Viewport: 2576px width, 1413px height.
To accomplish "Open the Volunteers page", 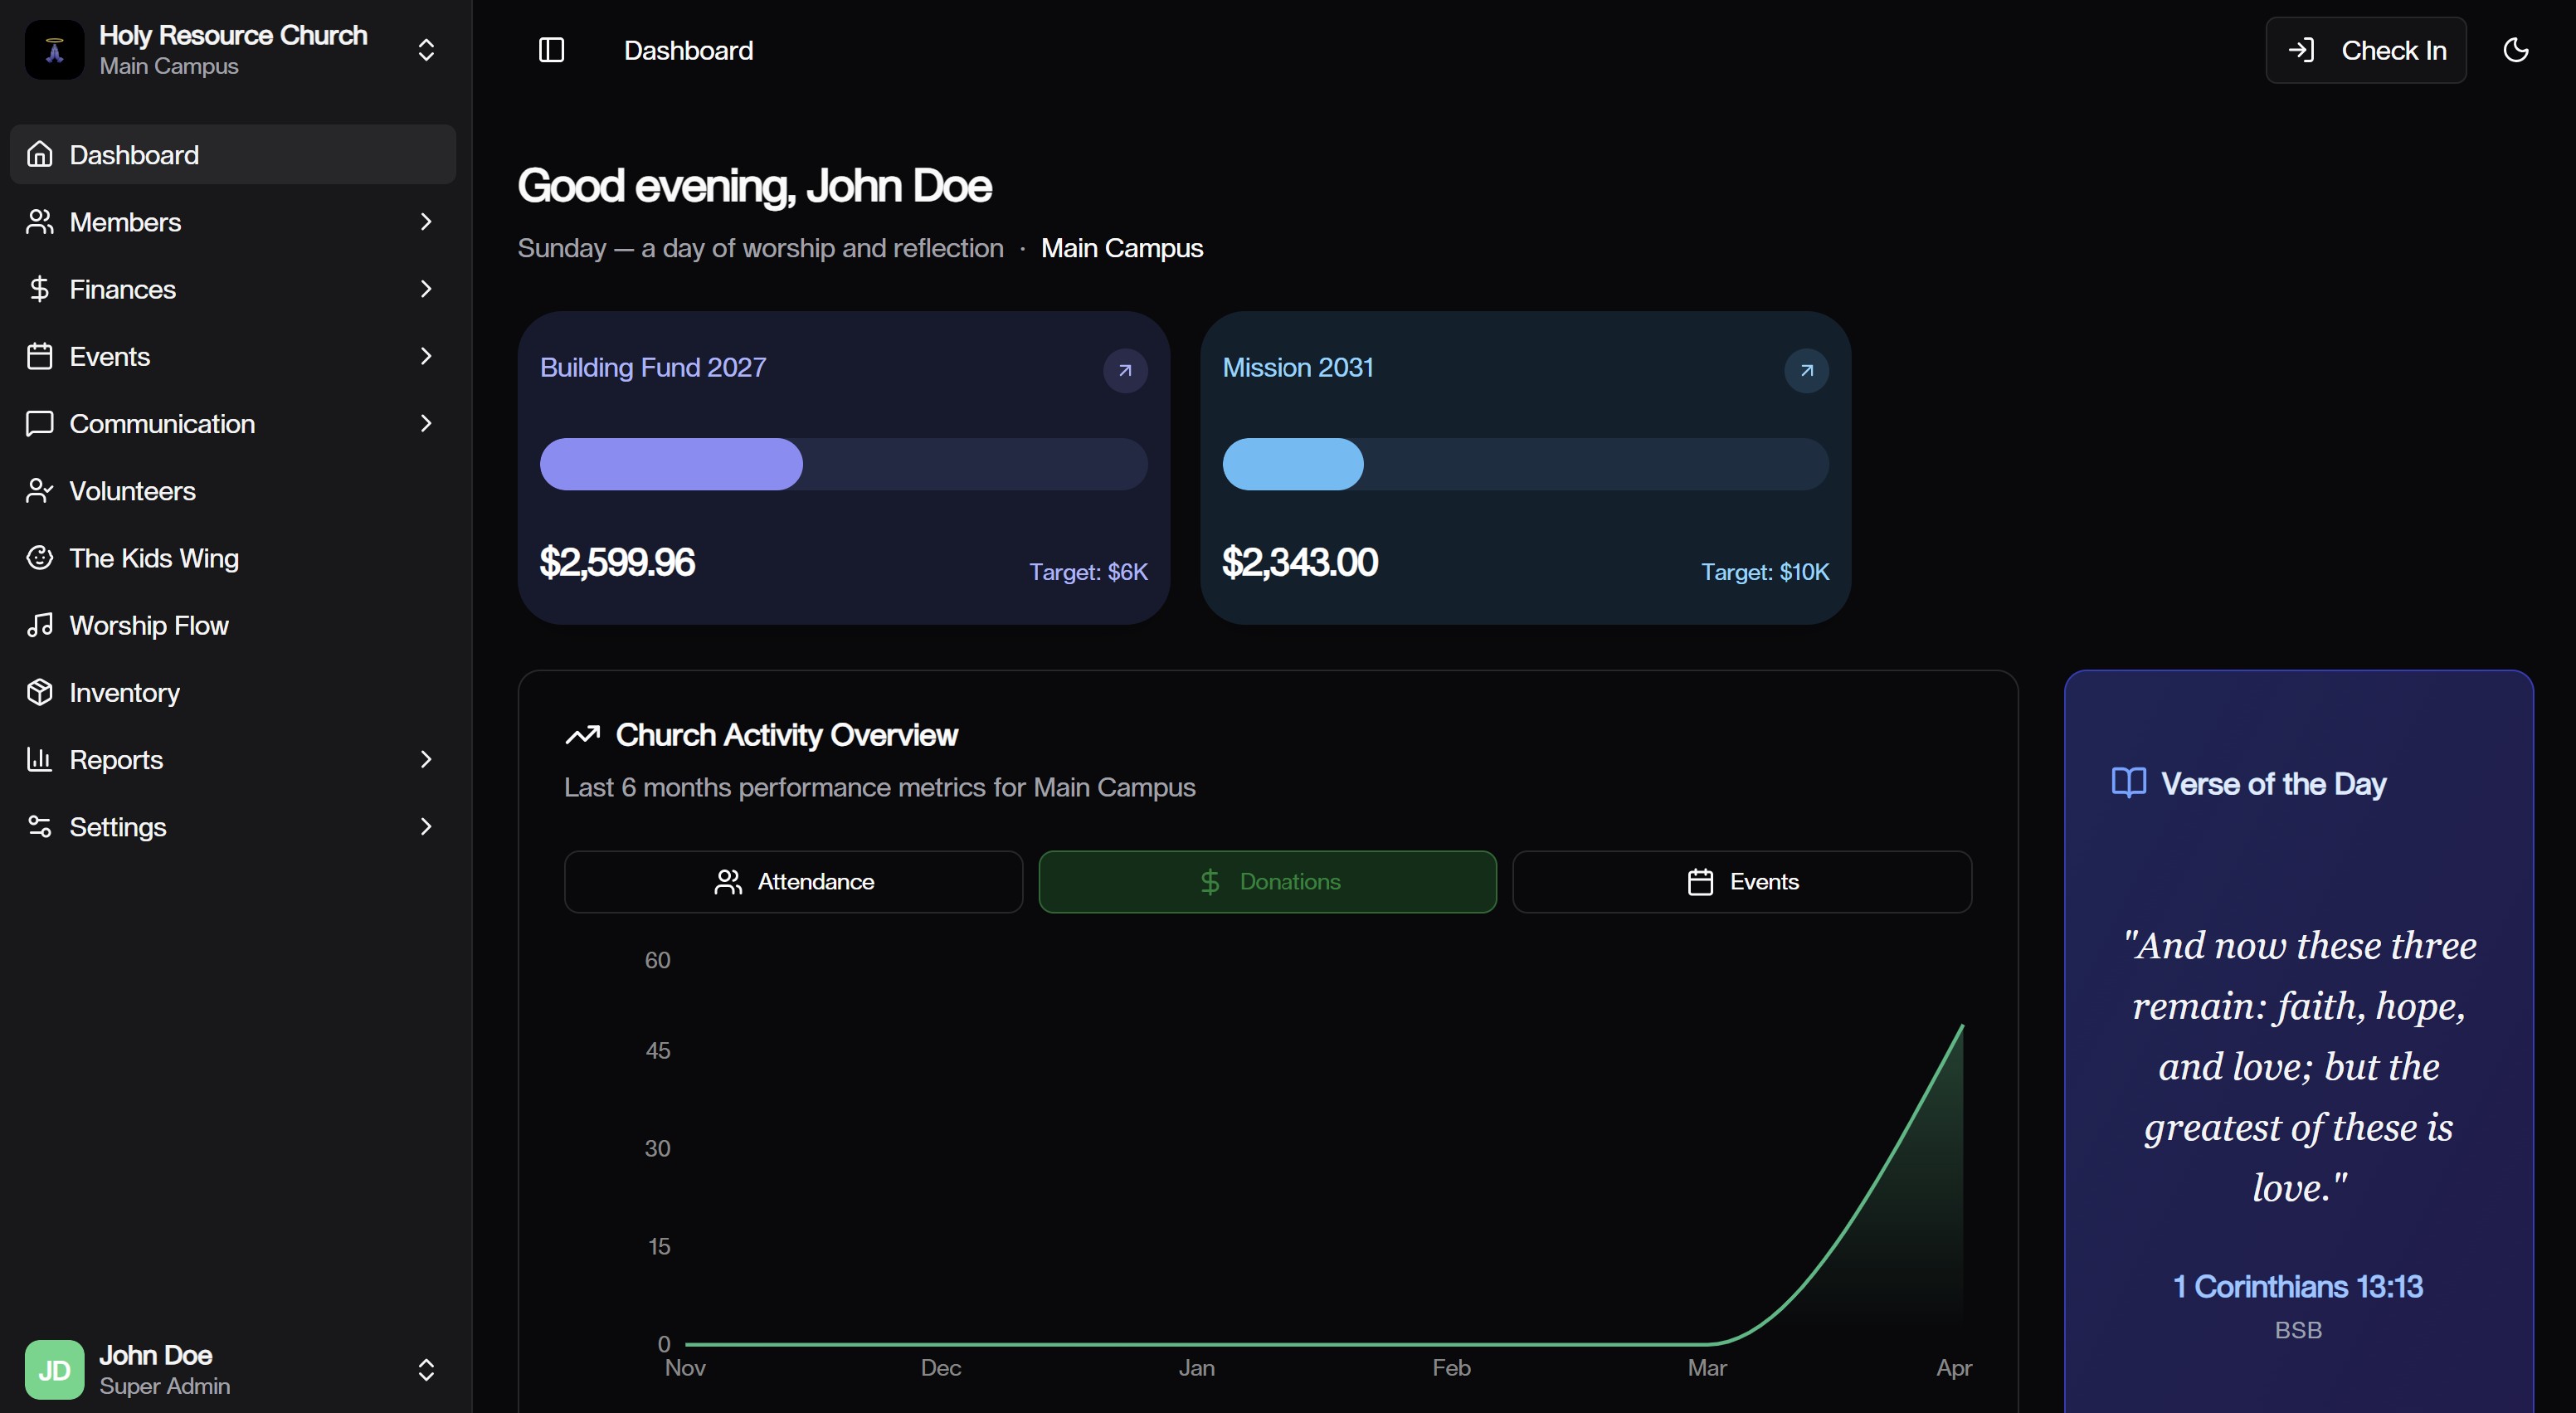I will point(233,490).
